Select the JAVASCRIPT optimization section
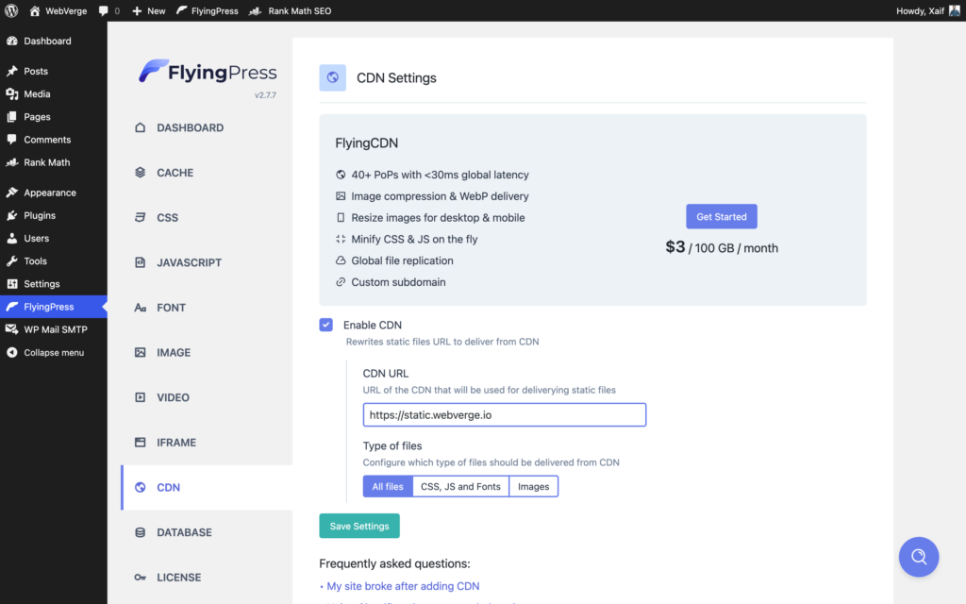Image resolution: width=966 pixels, height=604 pixels. (192, 262)
